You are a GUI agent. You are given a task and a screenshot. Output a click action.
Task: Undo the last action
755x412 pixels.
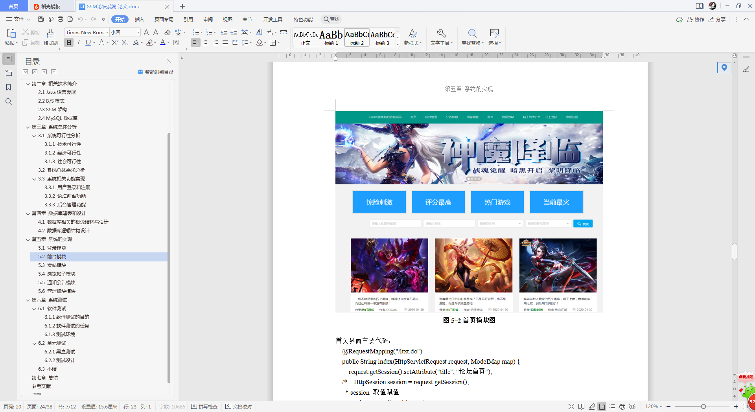pyautogui.click(x=80, y=19)
